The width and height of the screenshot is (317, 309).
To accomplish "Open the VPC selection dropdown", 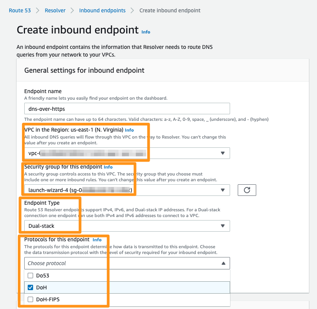I will (x=127, y=153).
